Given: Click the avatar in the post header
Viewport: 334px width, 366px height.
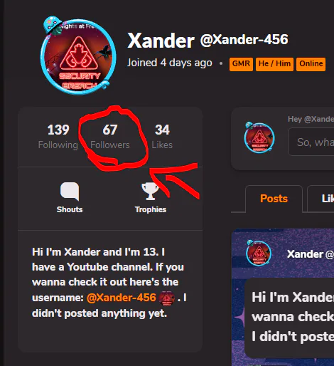Looking at the screenshot, I should (x=259, y=253).
